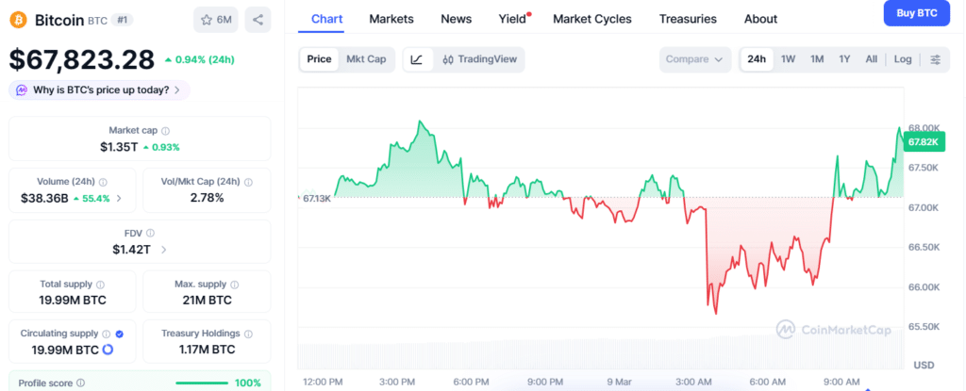Expand the FDV chevron arrow

click(x=164, y=250)
